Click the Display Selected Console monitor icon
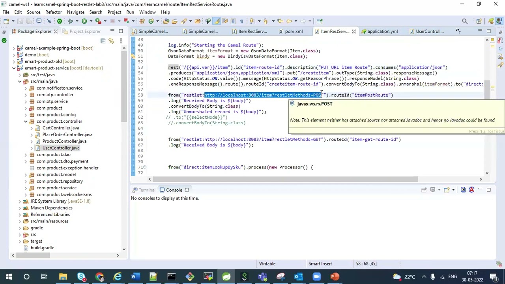Screen dimensions: 505x284 (x=433, y=190)
